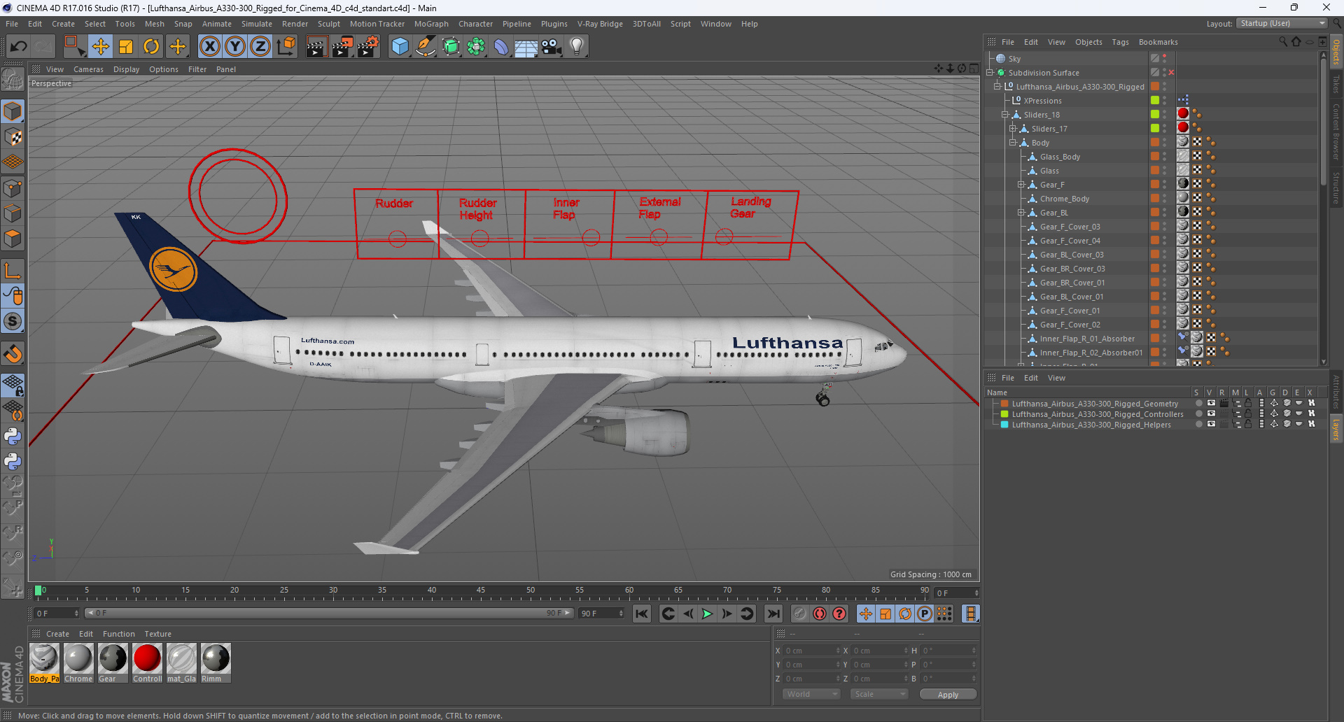The width and height of the screenshot is (1344, 722).
Task: Click the Apply button
Action: pos(948,694)
